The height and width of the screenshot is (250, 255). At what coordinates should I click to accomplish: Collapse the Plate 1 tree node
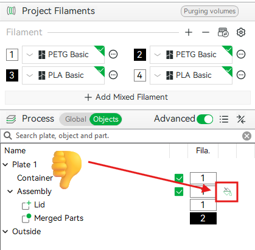(x=5, y=164)
